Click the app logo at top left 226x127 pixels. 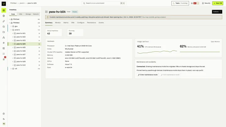[x=4, y=3]
